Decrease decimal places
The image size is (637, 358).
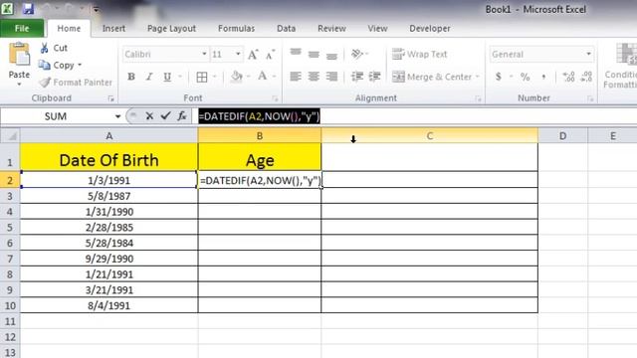point(586,77)
